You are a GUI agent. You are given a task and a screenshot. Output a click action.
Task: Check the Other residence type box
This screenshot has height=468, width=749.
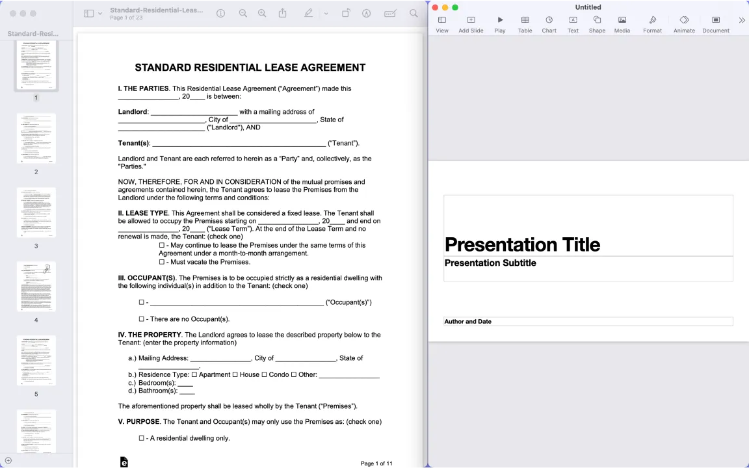click(294, 375)
